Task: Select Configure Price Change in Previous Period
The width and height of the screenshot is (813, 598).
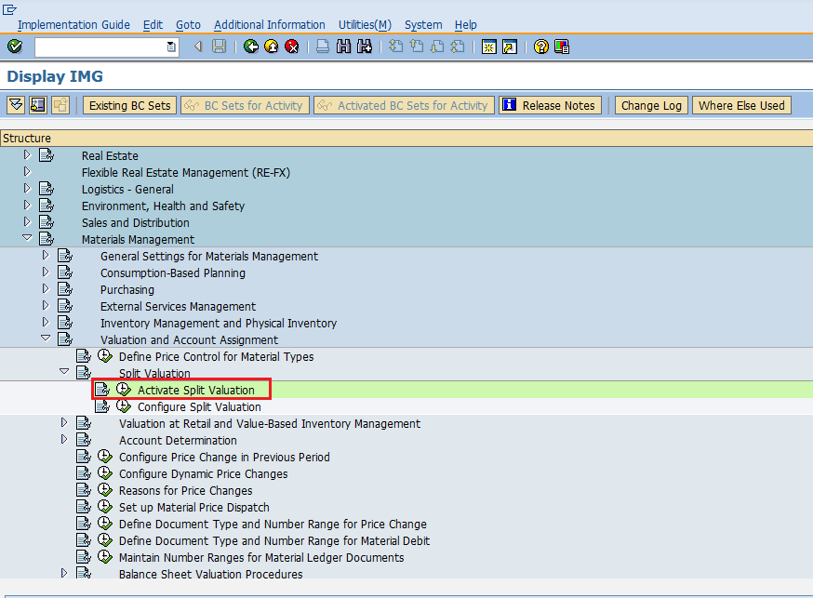Action: pyautogui.click(x=224, y=457)
